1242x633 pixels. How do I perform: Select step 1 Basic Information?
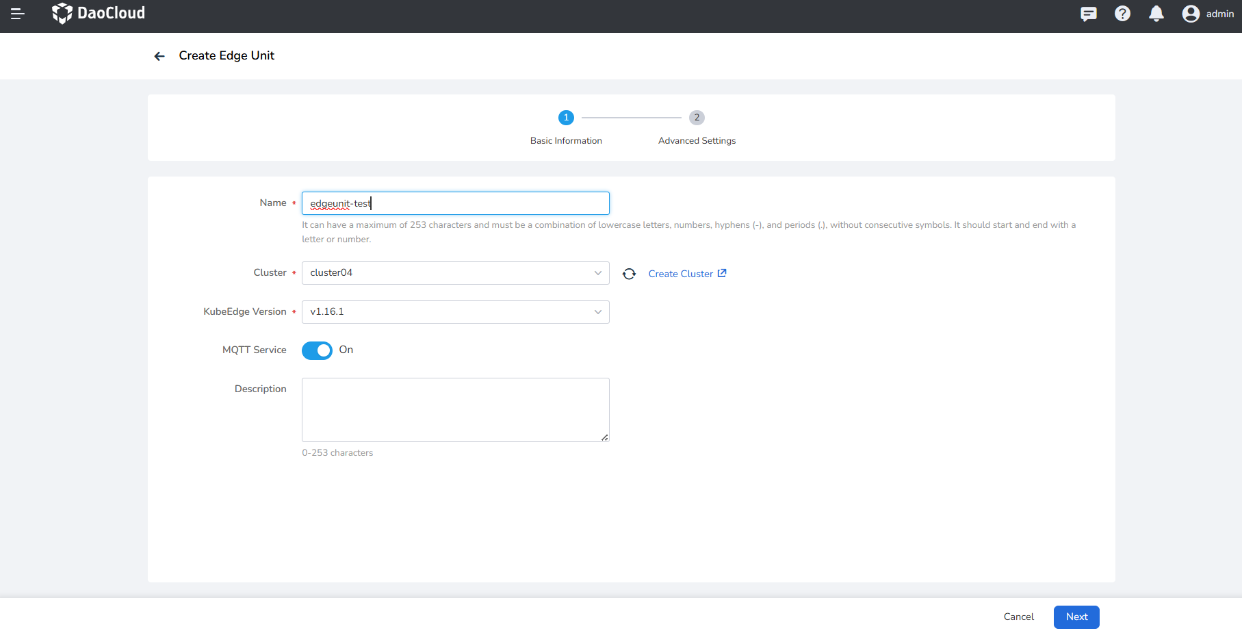click(566, 118)
